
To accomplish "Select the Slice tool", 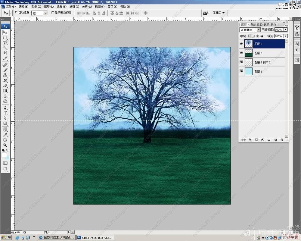I will 5,58.
